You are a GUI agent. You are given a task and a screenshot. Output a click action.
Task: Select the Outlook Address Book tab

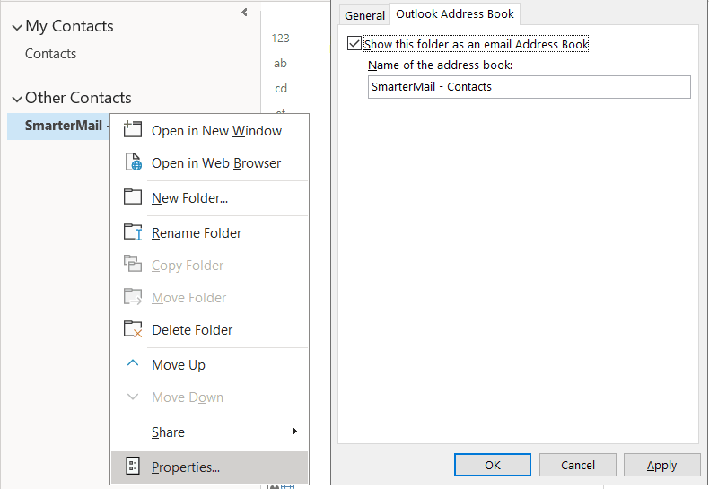tap(455, 14)
